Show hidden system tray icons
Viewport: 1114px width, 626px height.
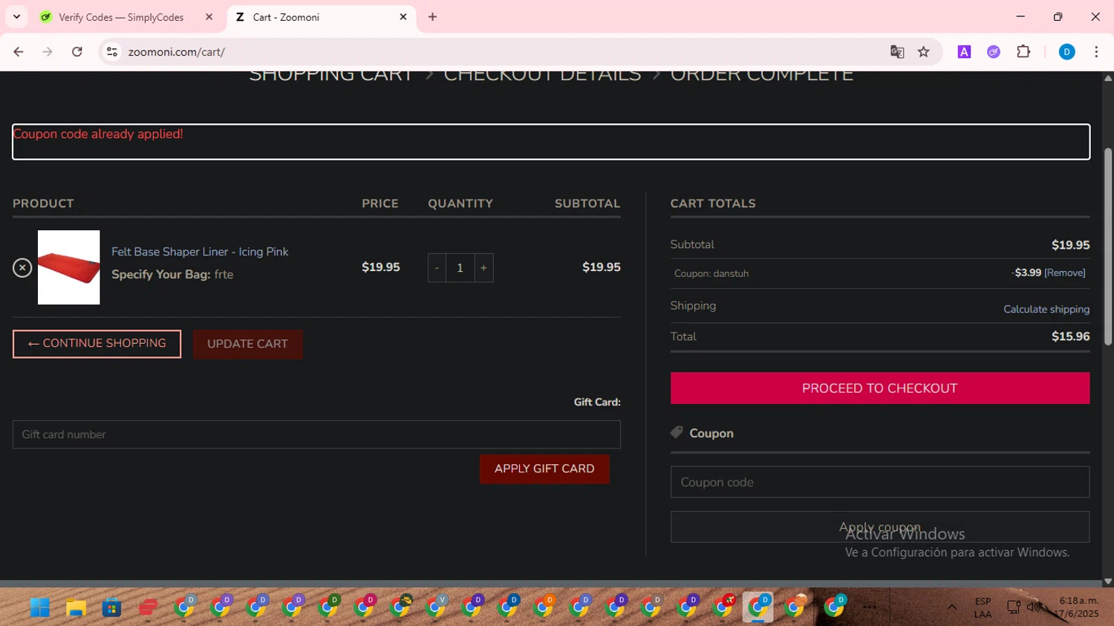pyautogui.click(x=951, y=607)
